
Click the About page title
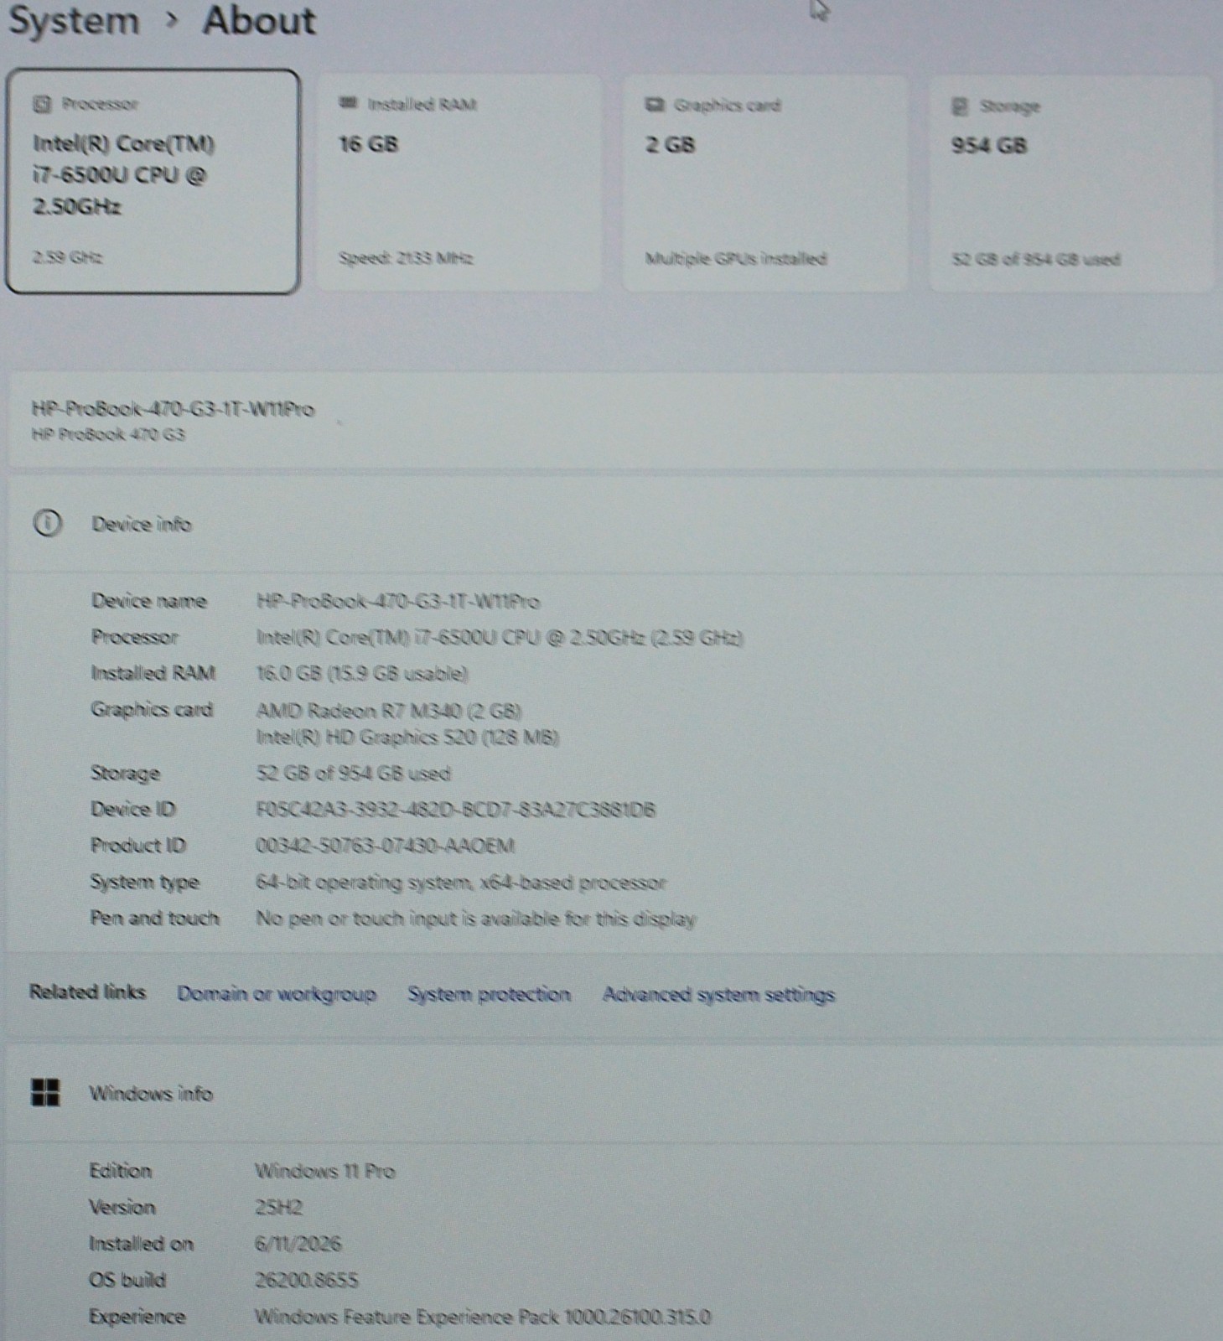259,20
